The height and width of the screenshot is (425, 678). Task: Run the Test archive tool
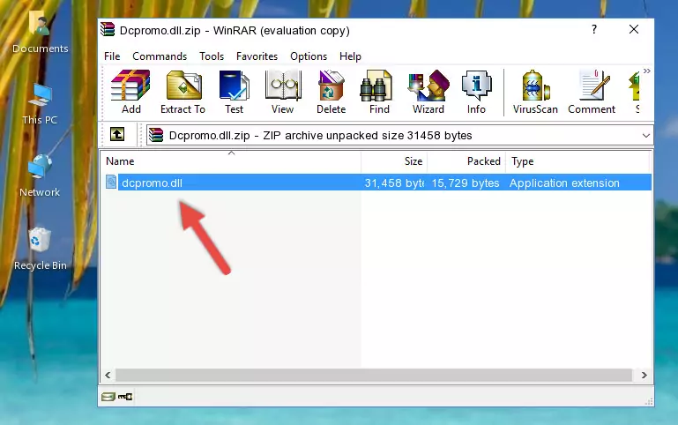234,92
